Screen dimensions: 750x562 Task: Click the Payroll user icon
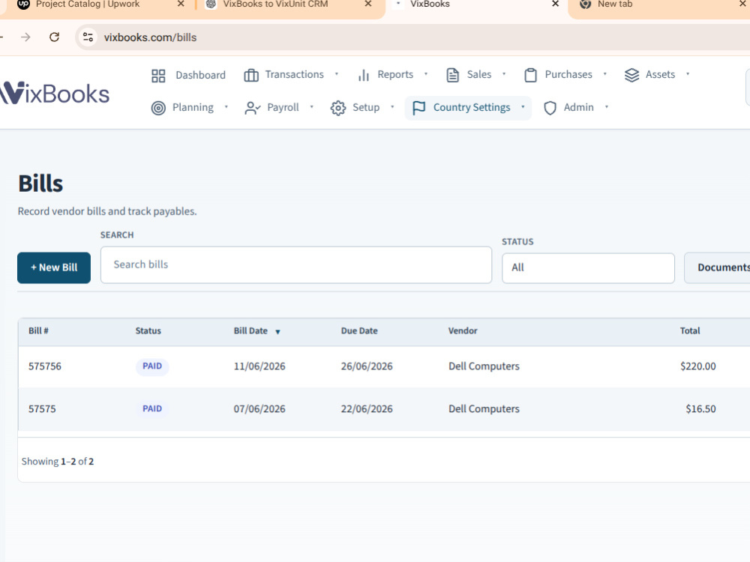[252, 108]
